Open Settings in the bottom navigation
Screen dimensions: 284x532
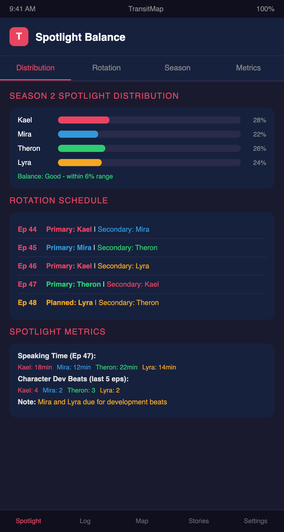256,521
